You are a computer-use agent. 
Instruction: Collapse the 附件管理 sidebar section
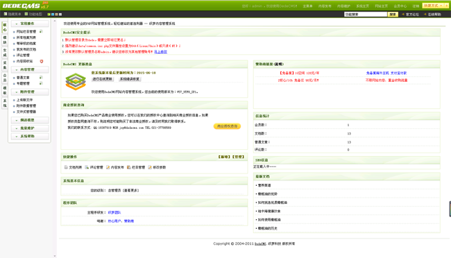[30, 92]
